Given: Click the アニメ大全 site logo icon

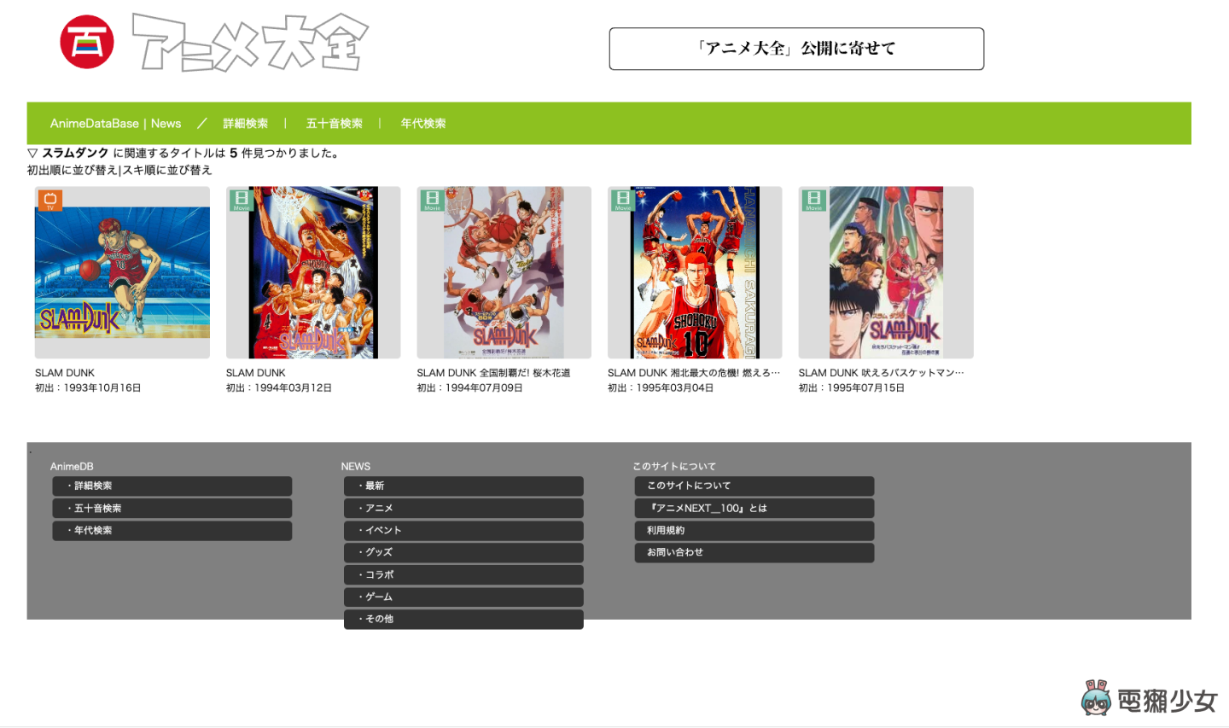Looking at the screenshot, I should pyautogui.click(x=84, y=40).
